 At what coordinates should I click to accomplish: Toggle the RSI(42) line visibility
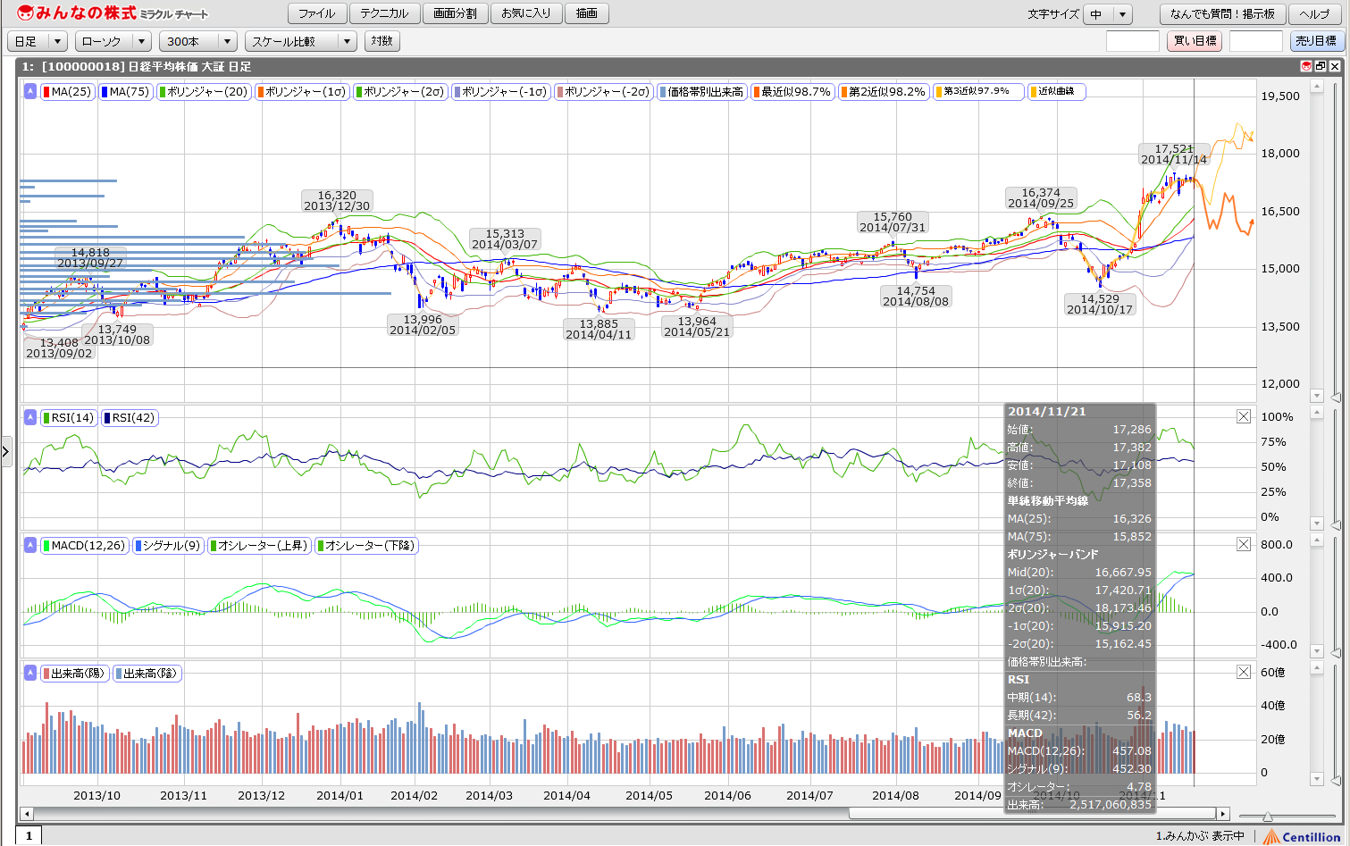coord(130,417)
